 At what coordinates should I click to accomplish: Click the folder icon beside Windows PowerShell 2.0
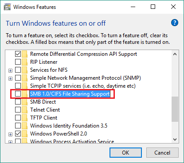[x=24, y=134]
